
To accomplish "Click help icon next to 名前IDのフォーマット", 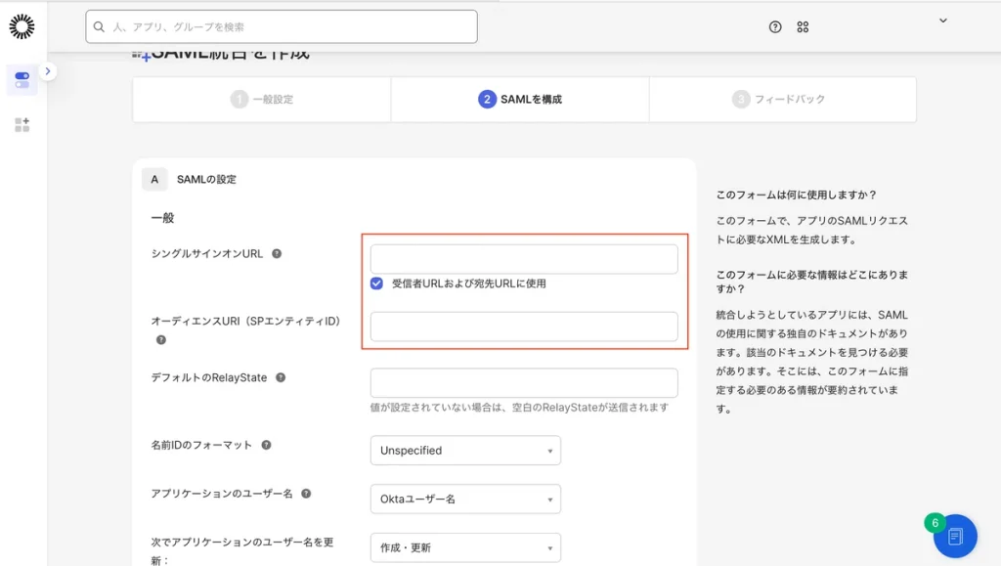I will (266, 446).
